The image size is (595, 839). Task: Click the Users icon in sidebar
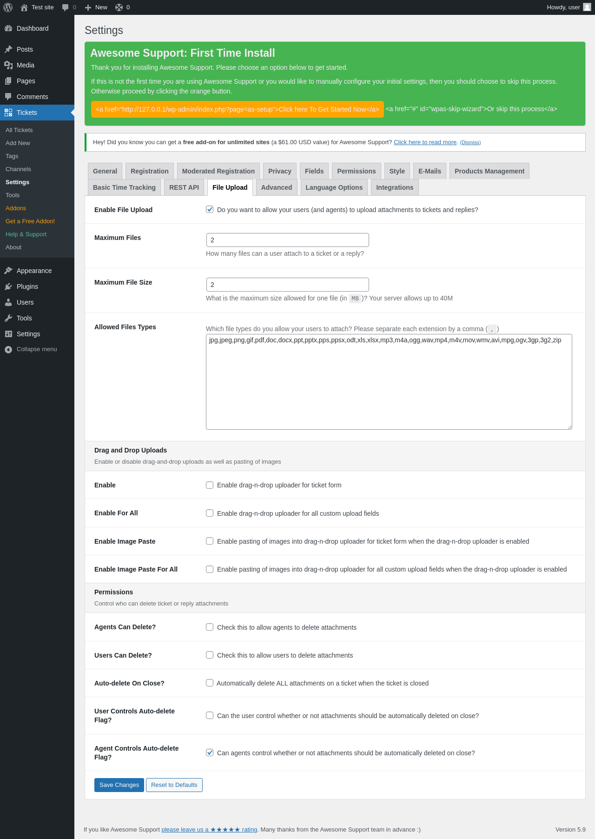point(8,302)
